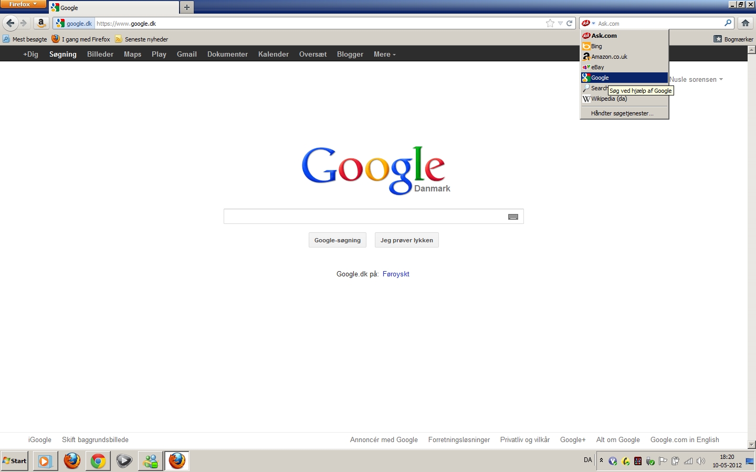Open Bogmærker bookmarks button

tap(733, 39)
